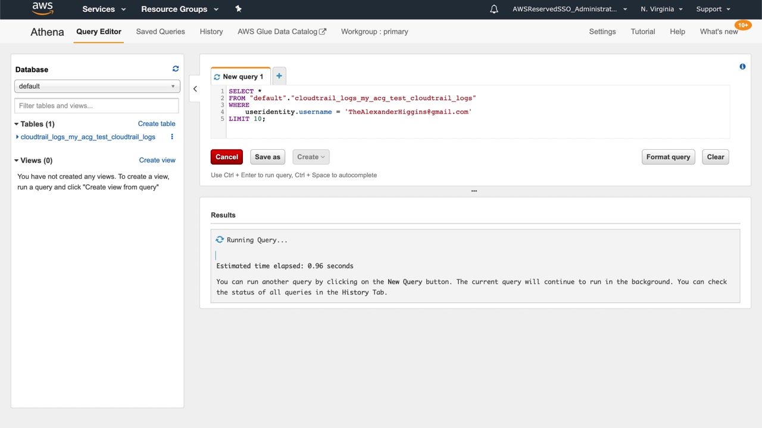Collapse the Tables section
Viewport: 762px width, 428px height.
coord(17,124)
